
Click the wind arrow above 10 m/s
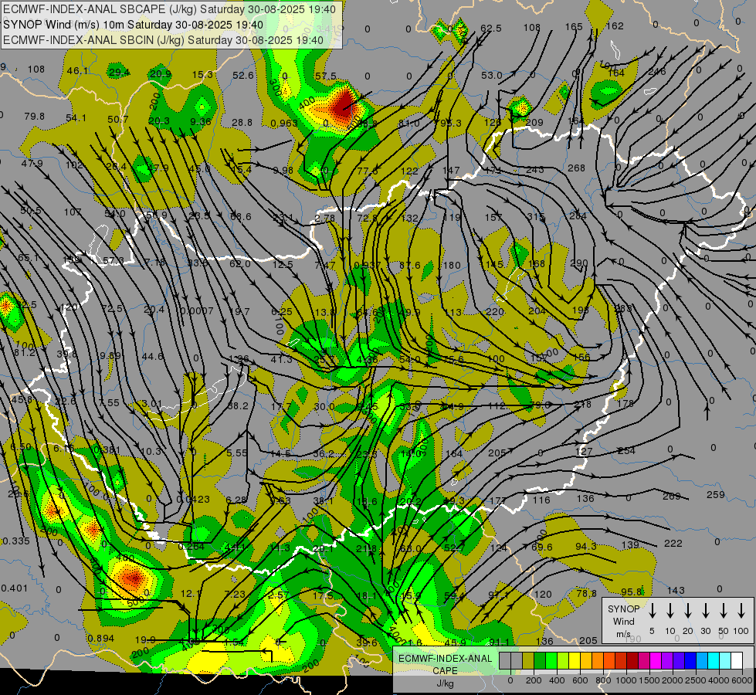coord(670,611)
